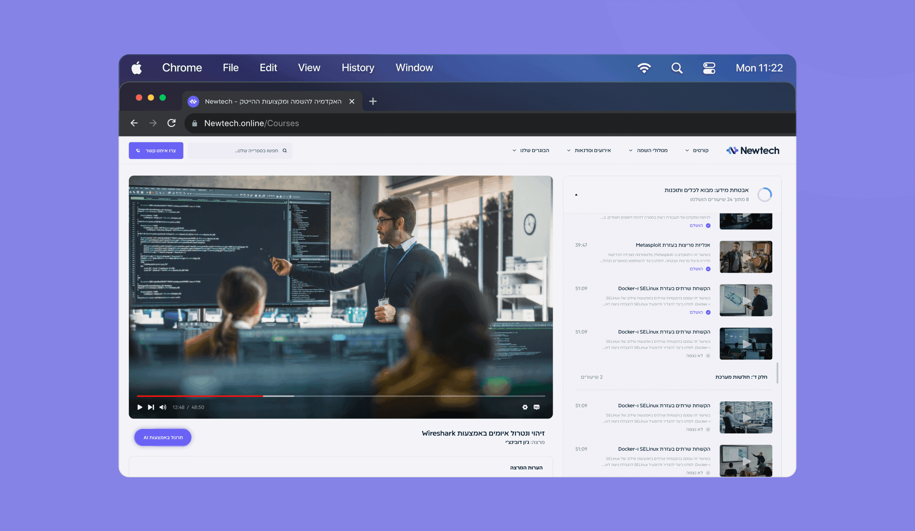915x531 pixels.
Task: Seek on the video progress bar
Action: click(341, 396)
